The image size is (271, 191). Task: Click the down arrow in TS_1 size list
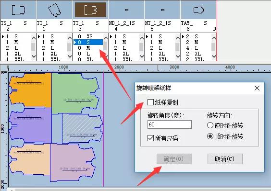coord(34,56)
